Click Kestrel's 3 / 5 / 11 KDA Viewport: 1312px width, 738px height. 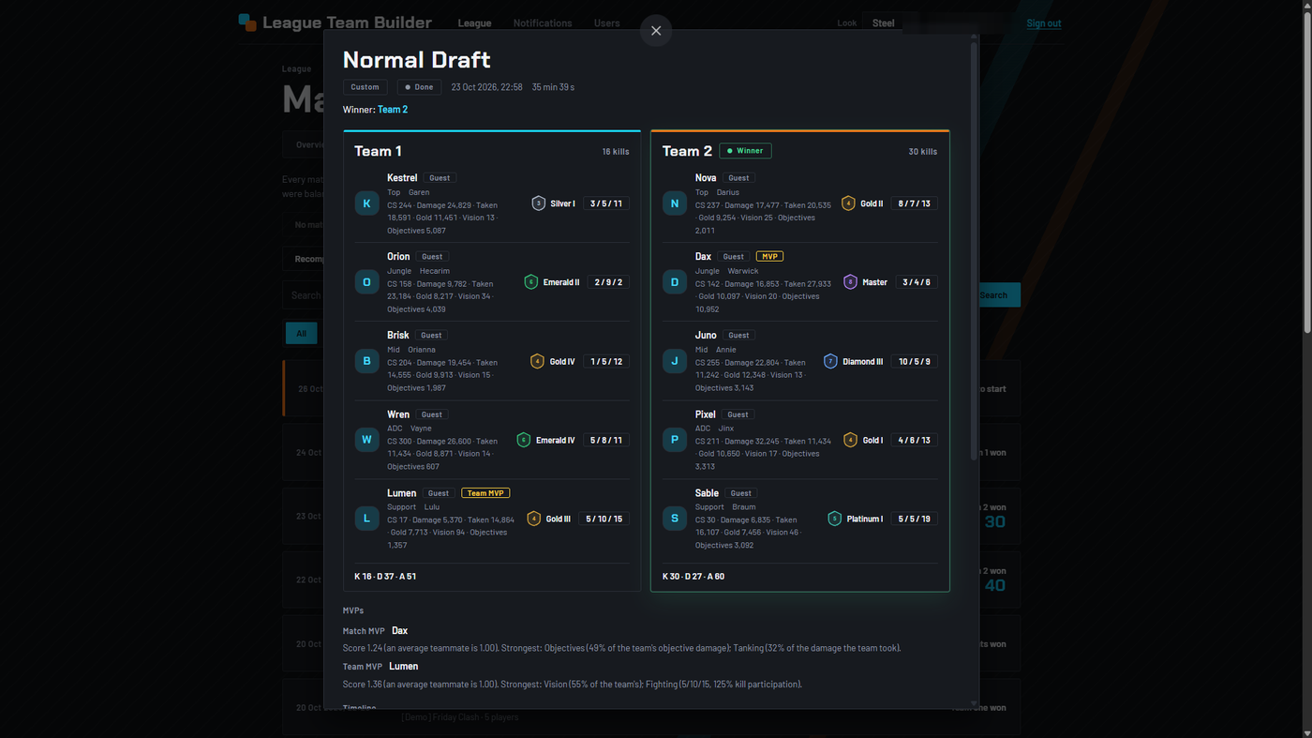[606, 203]
